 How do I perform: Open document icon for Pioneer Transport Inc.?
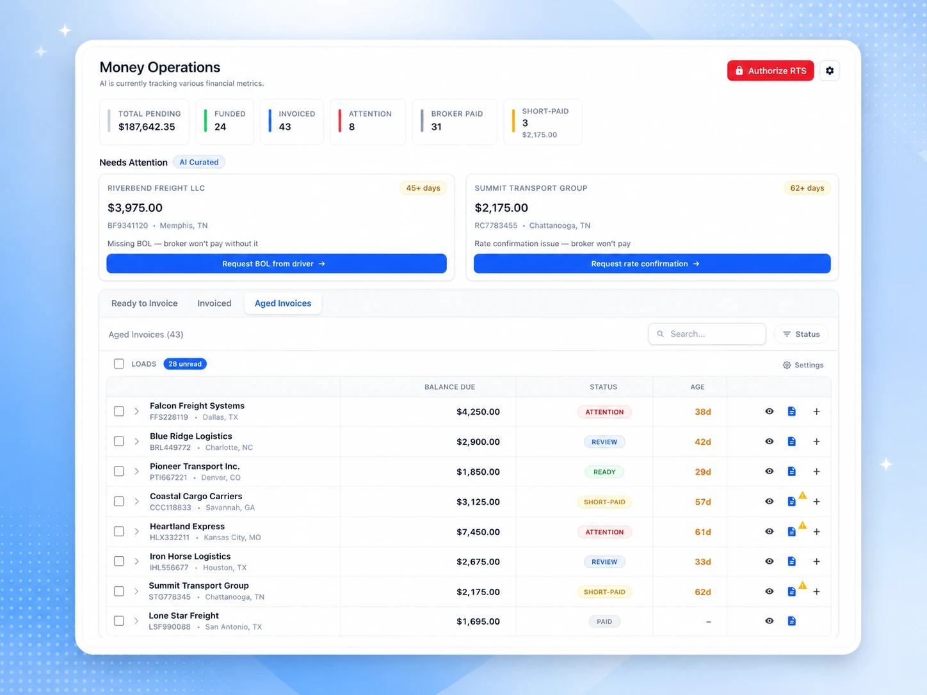tap(792, 472)
